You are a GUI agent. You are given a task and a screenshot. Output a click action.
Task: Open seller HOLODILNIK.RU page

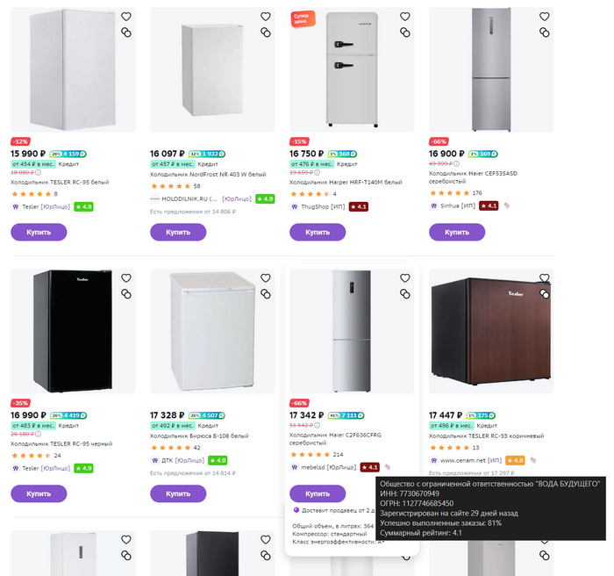coord(185,199)
